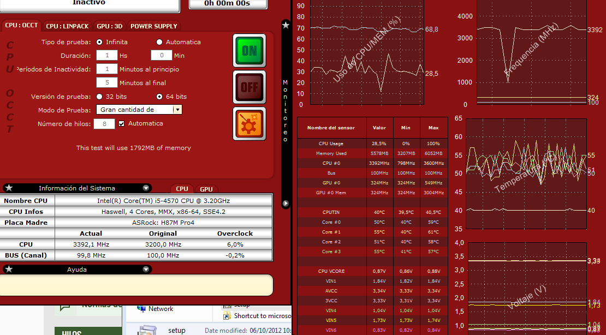This screenshot has height=335, width=606.
Task: Click the Max column header
Action: pyautogui.click(x=433, y=128)
